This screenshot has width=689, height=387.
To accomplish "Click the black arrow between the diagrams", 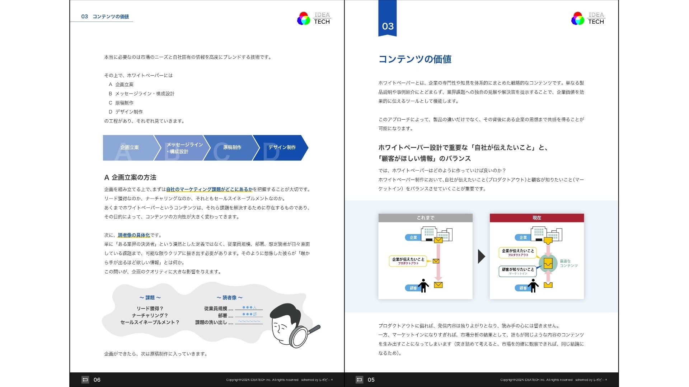I will tap(481, 256).
